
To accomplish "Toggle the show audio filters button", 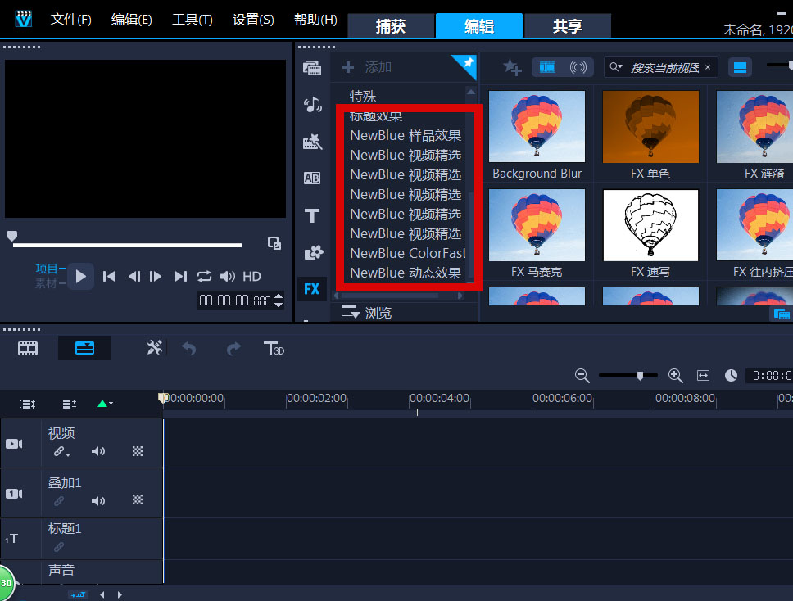I will click(578, 67).
